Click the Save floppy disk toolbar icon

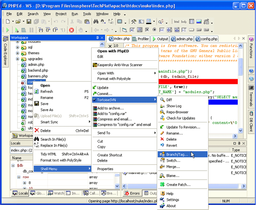29,21
